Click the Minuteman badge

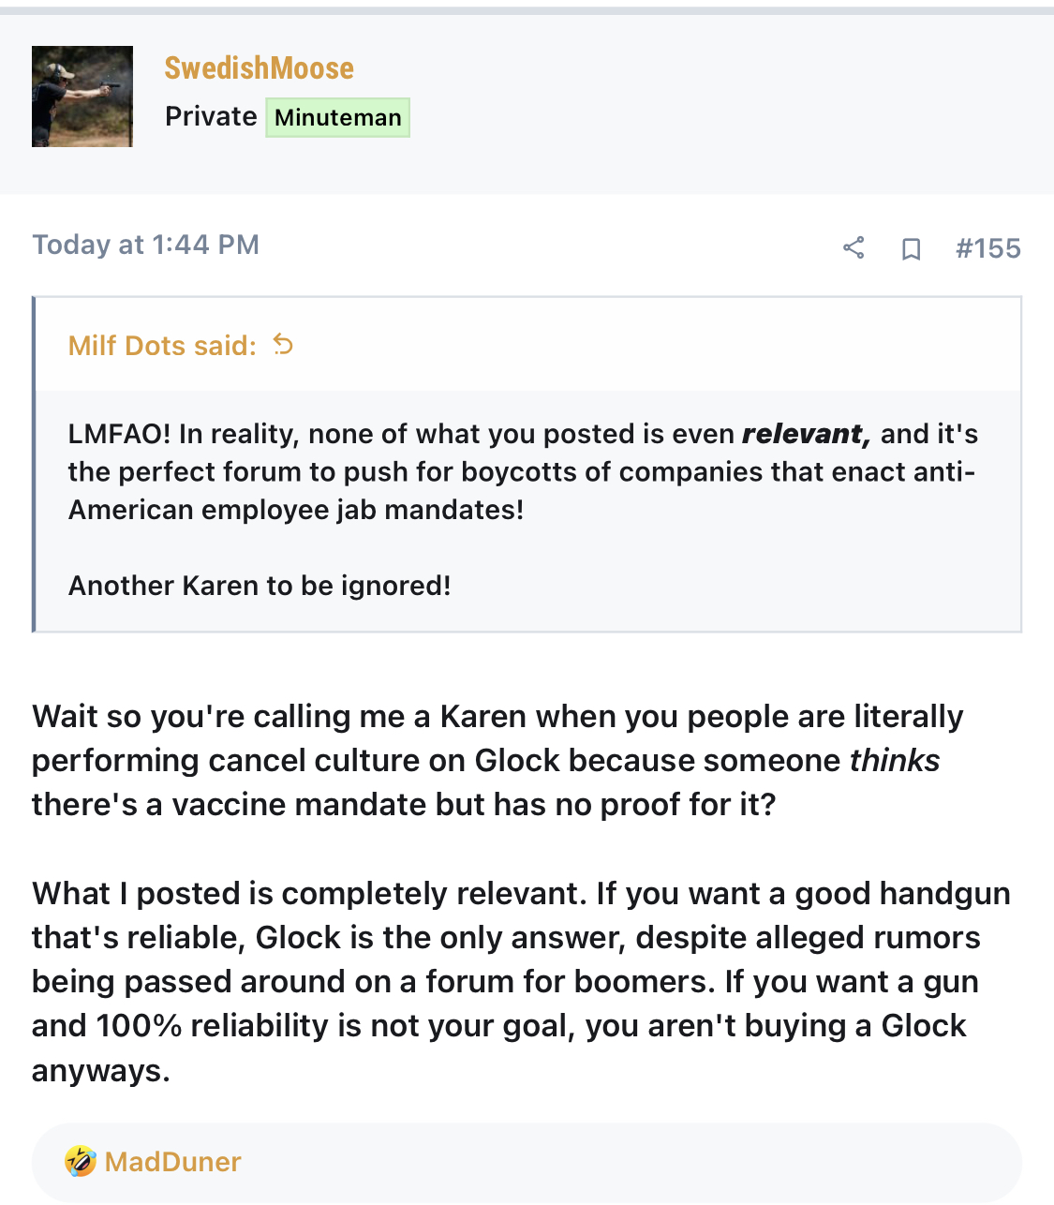pyautogui.click(x=337, y=117)
